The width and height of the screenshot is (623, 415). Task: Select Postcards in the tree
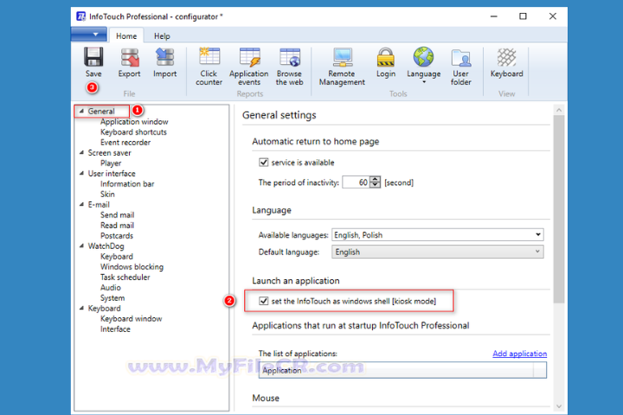click(x=117, y=235)
